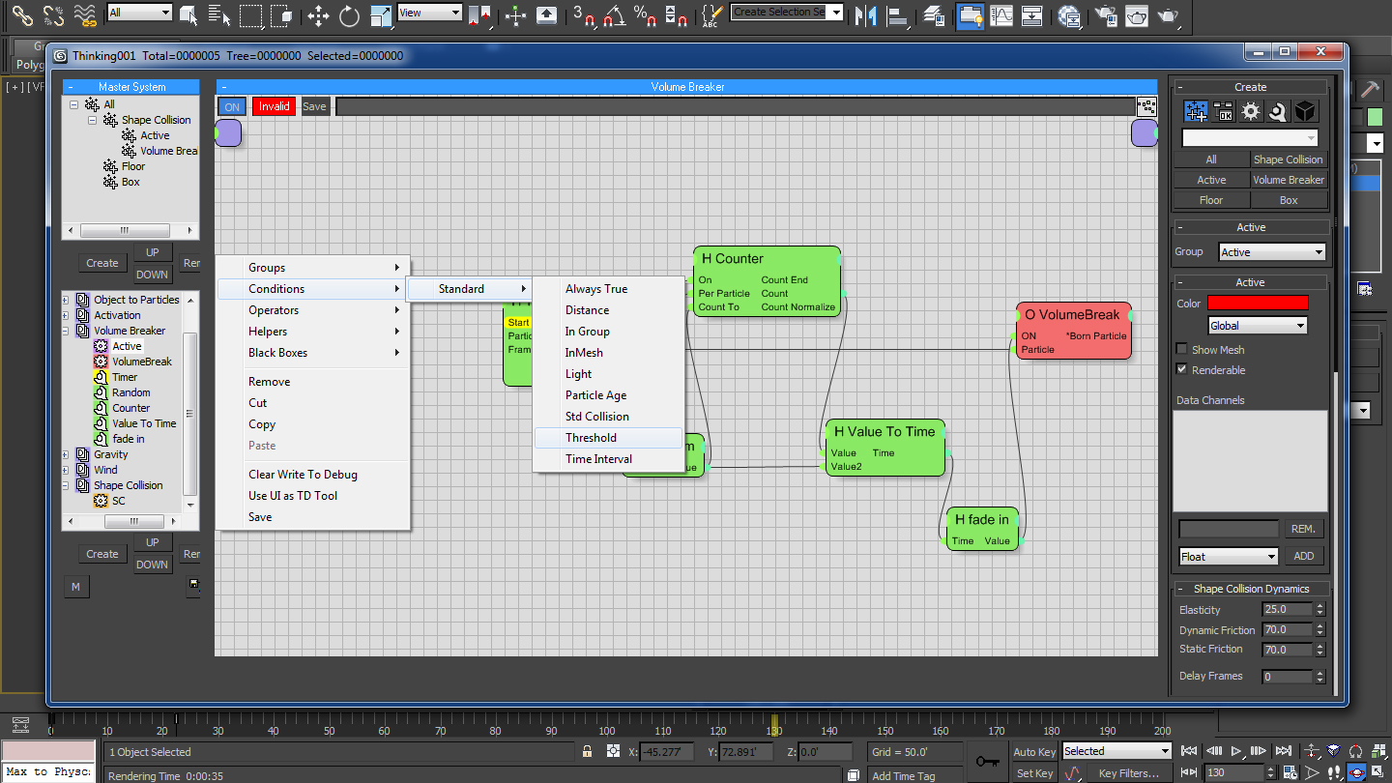
Task: Uncheck the Renderable checkbox
Action: point(1181,369)
